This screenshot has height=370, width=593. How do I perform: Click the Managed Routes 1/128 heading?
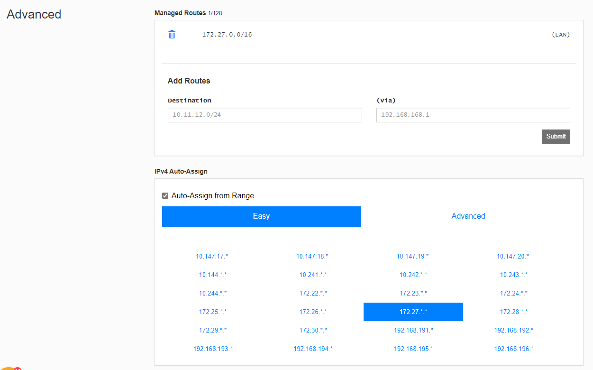[x=188, y=13]
